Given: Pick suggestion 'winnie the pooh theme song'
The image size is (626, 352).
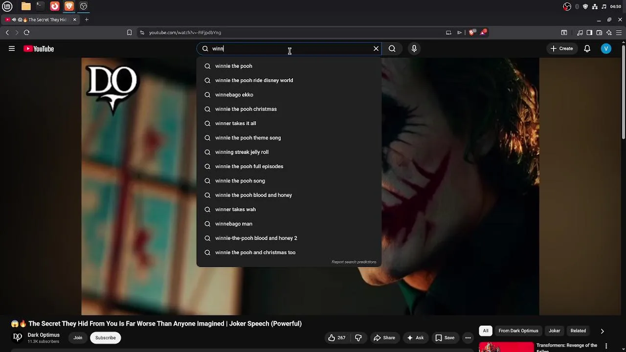Looking at the screenshot, I should [289, 138].
